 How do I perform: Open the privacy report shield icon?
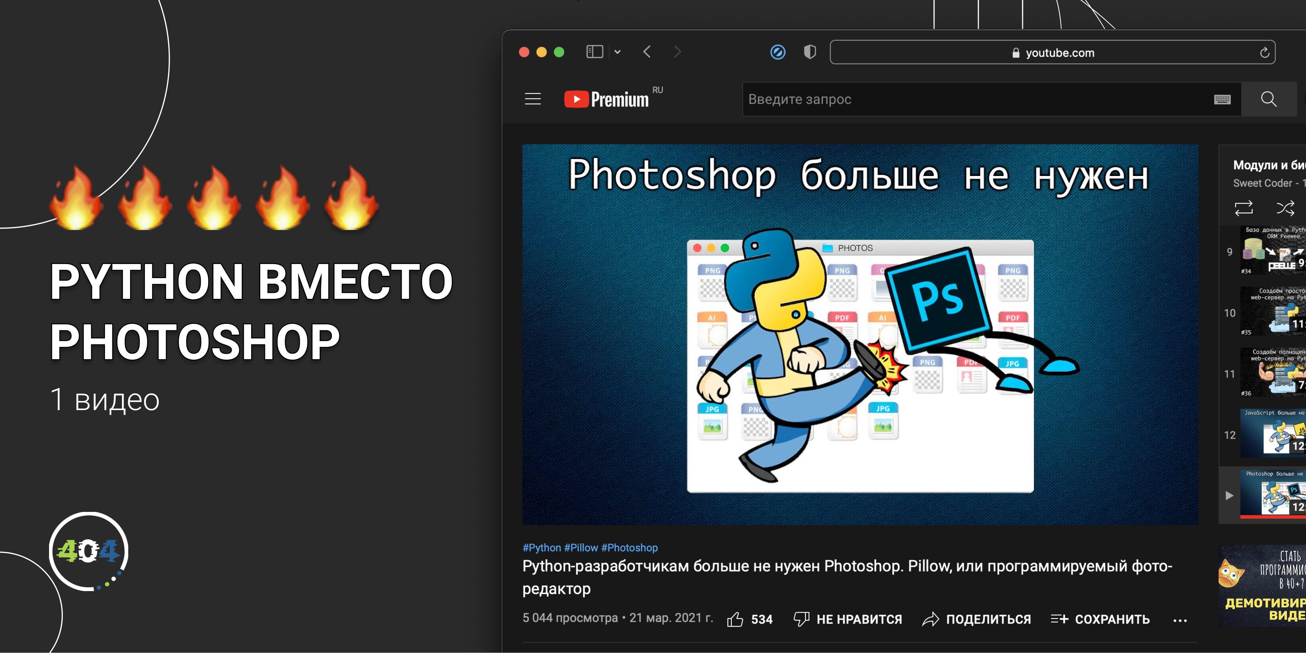coord(810,52)
